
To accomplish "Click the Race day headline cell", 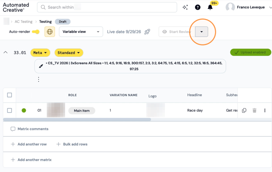I will click(x=195, y=110).
